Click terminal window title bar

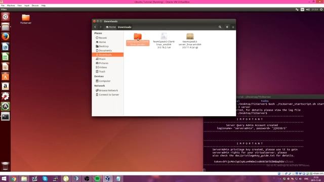pos(280,97)
